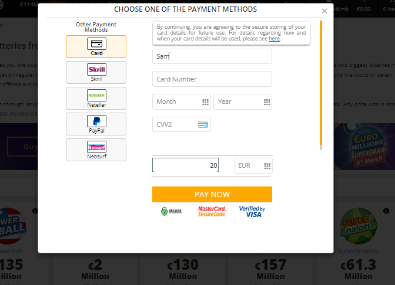Choose the Skrill payment logo
The height and width of the screenshot is (285, 395).
96,69
